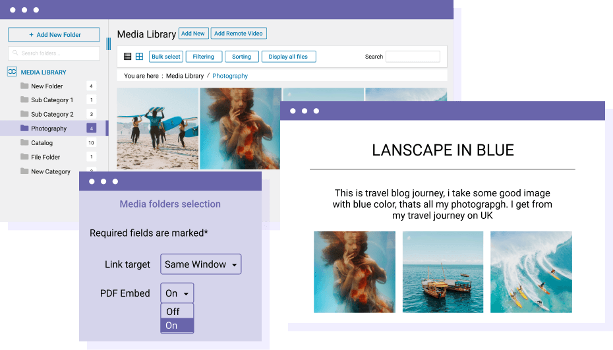This screenshot has height=350, width=613.
Task: Click Media folders selection heading
Action: (170, 204)
